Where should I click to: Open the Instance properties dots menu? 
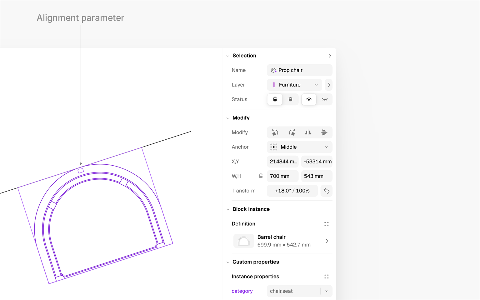[x=327, y=277]
